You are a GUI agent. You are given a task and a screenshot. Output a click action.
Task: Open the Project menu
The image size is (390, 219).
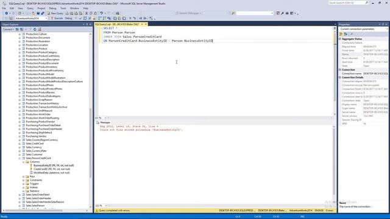tap(41, 8)
